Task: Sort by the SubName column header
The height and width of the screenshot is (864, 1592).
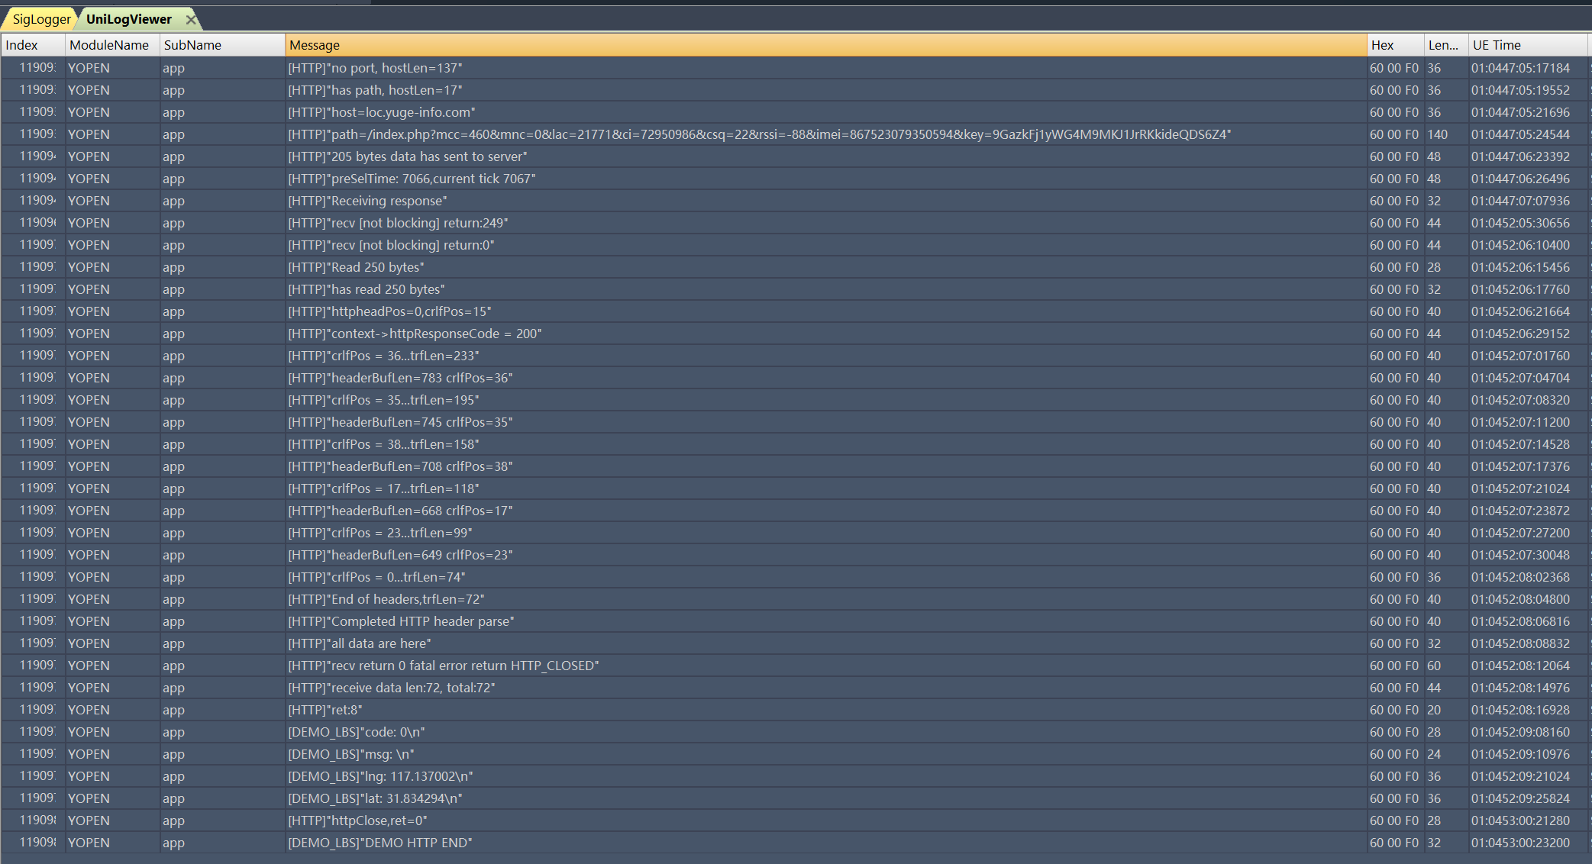Action: tap(222, 45)
